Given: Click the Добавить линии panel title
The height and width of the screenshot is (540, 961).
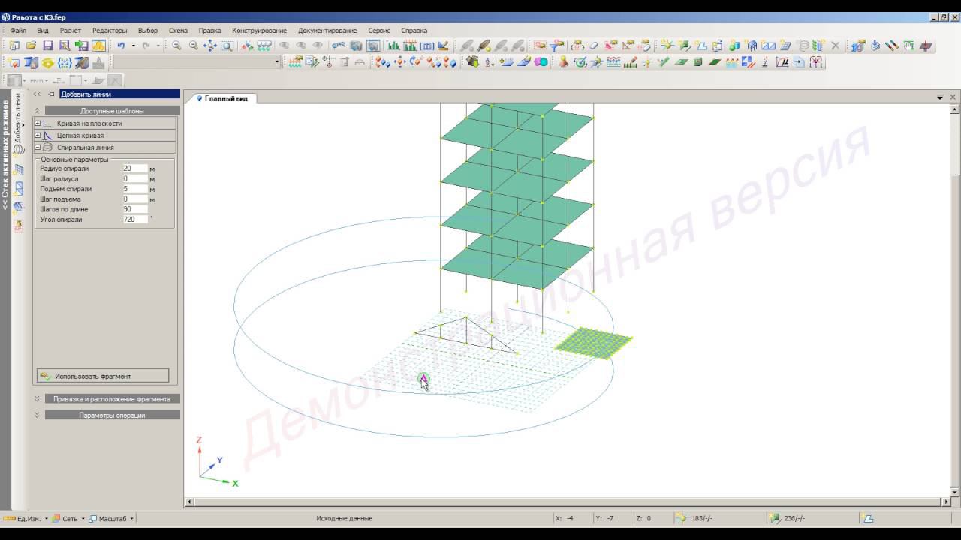Looking at the screenshot, I should (120, 94).
